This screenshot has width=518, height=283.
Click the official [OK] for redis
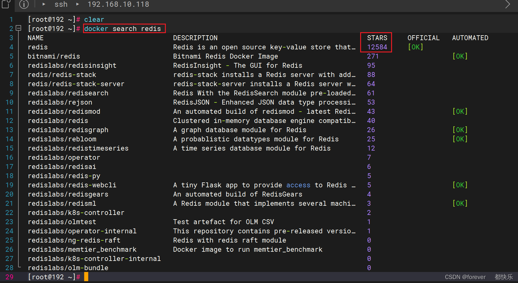[x=416, y=47]
